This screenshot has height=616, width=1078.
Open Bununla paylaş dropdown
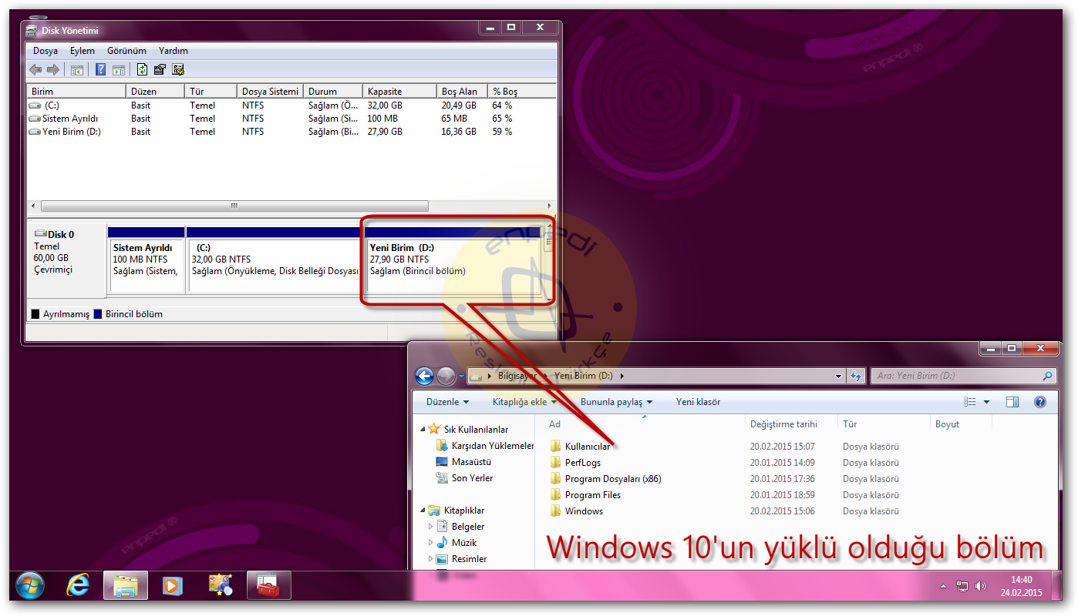616,402
